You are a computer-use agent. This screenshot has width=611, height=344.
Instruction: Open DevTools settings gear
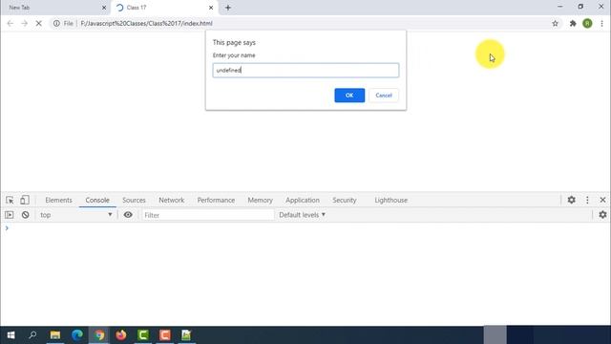click(571, 200)
